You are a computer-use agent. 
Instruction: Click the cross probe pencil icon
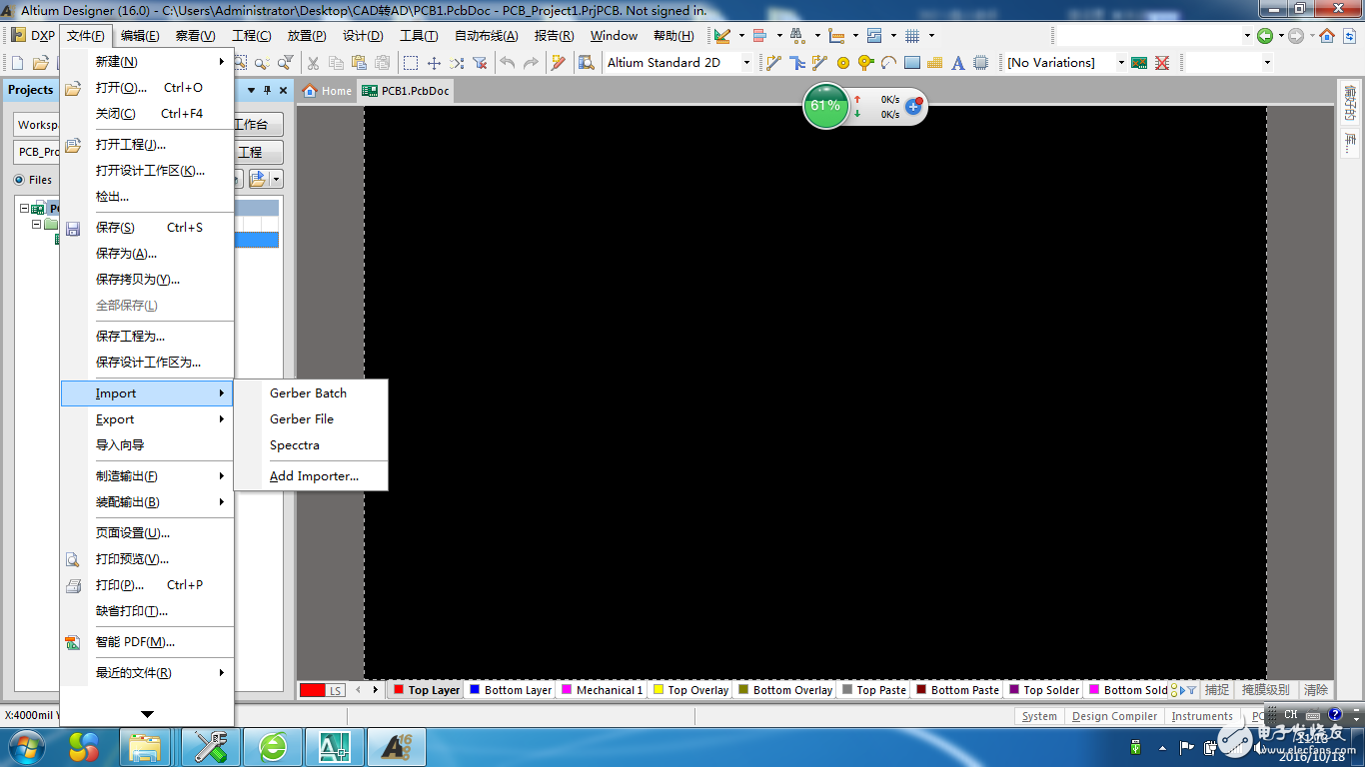click(x=559, y=63)
